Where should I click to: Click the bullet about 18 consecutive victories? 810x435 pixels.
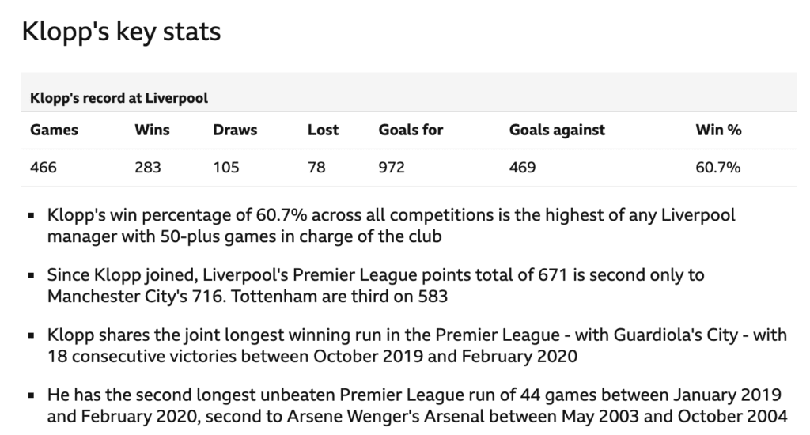click(x=417, y=346)
